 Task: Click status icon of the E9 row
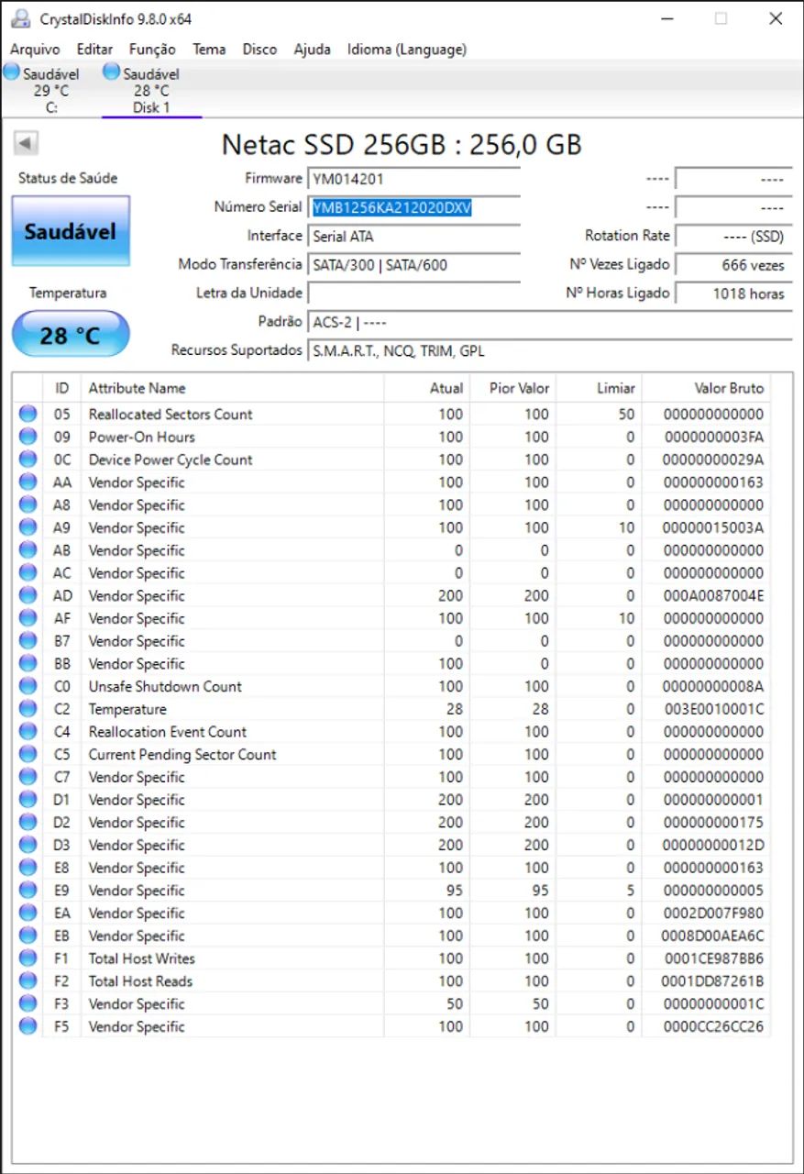click(x=28, y=891)
